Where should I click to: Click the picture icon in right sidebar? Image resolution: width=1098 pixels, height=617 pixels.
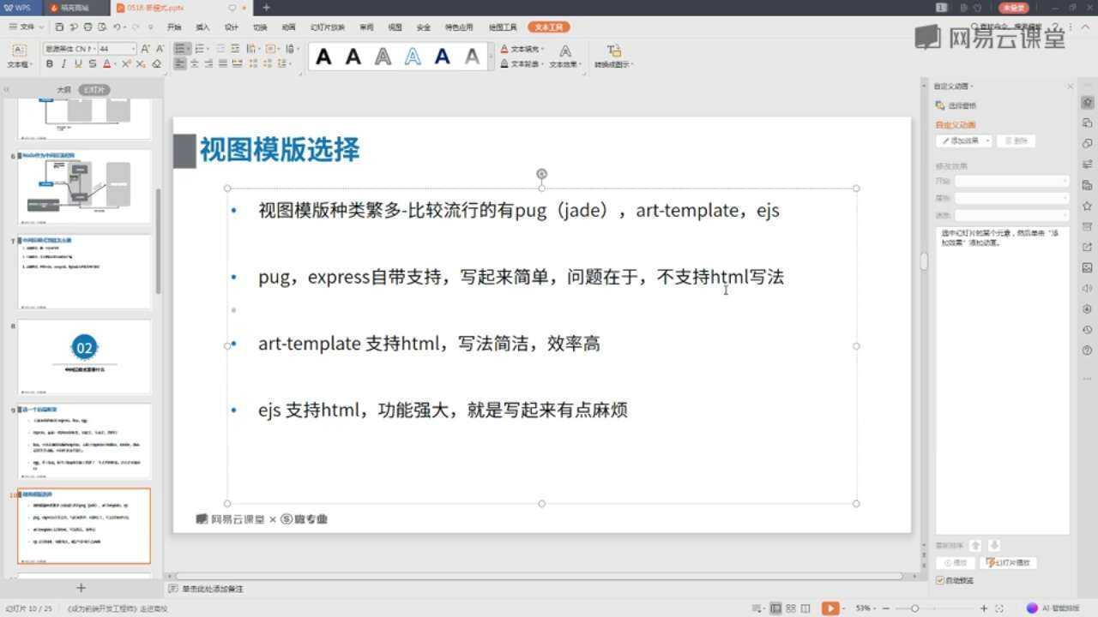coord(1088,268)
